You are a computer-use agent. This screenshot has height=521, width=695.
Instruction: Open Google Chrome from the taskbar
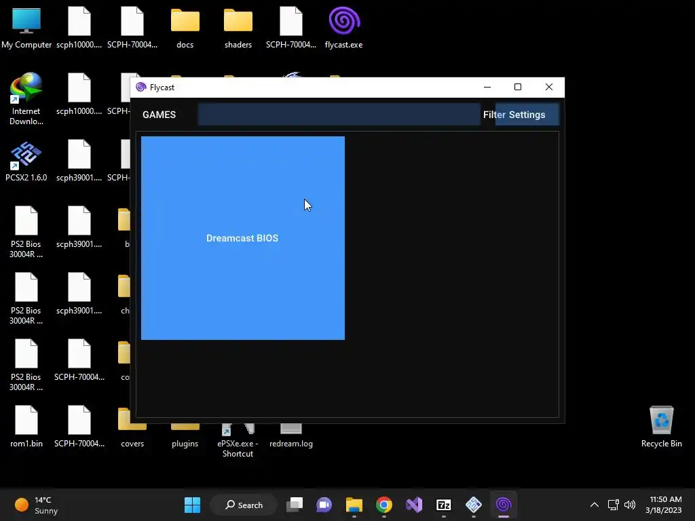[x=384, y=505]
